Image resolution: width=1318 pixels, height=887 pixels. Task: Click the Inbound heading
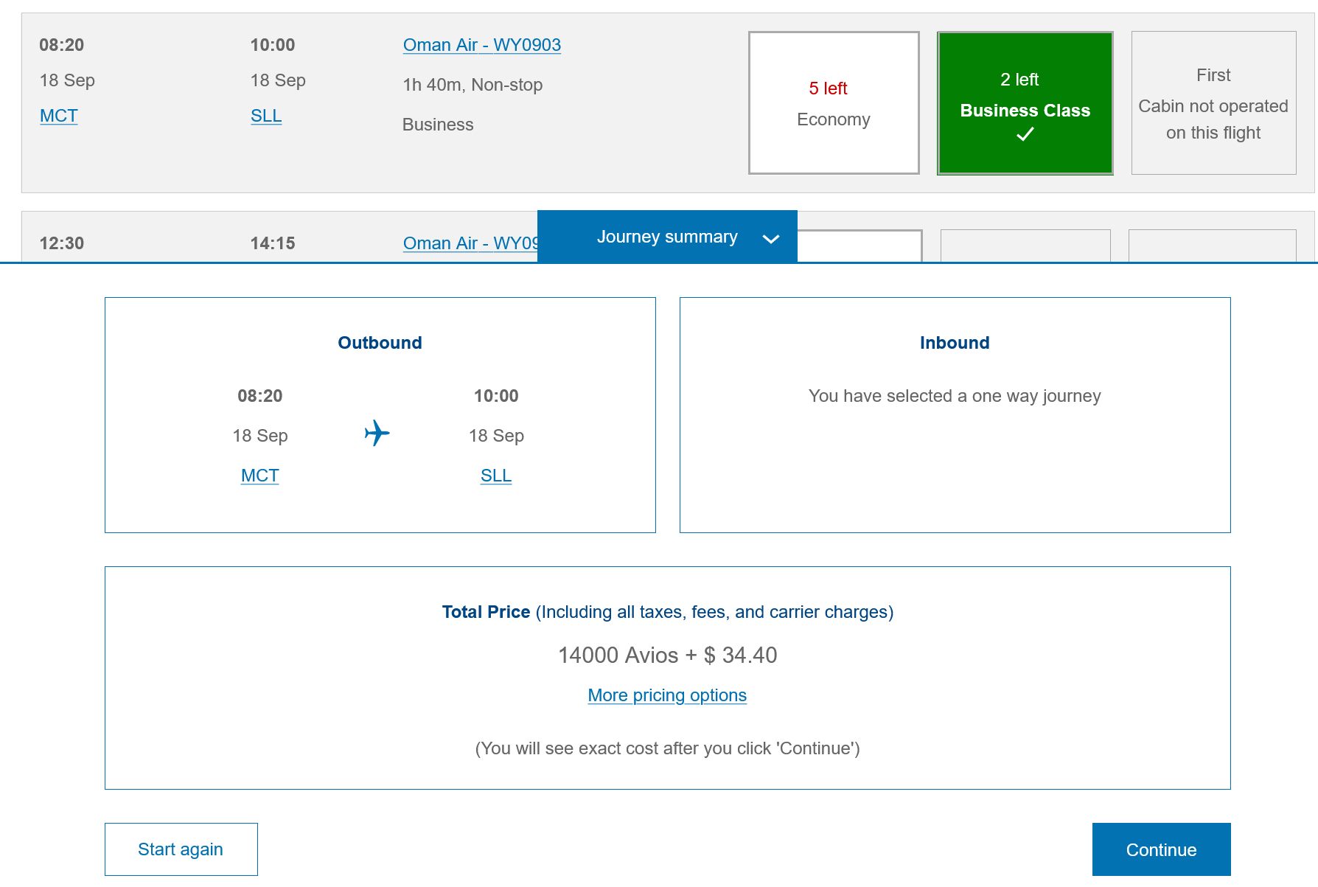pos(955,343)
